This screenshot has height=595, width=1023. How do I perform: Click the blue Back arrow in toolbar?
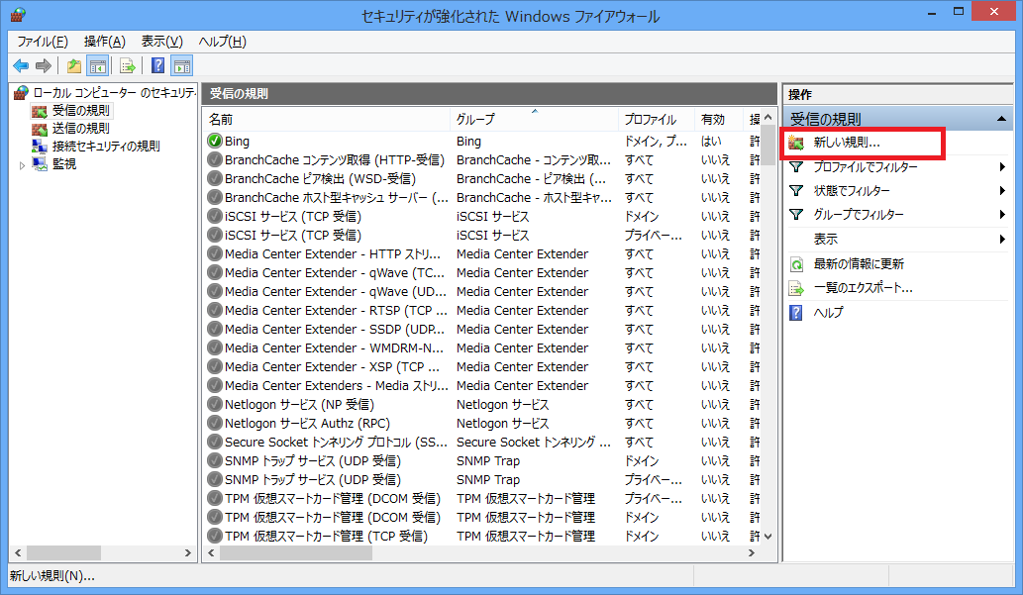click(x=21, y=66)
